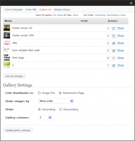This screenshot has width=135, height=141.
Task: Clear the sort order
Action: tap(123, 15)
